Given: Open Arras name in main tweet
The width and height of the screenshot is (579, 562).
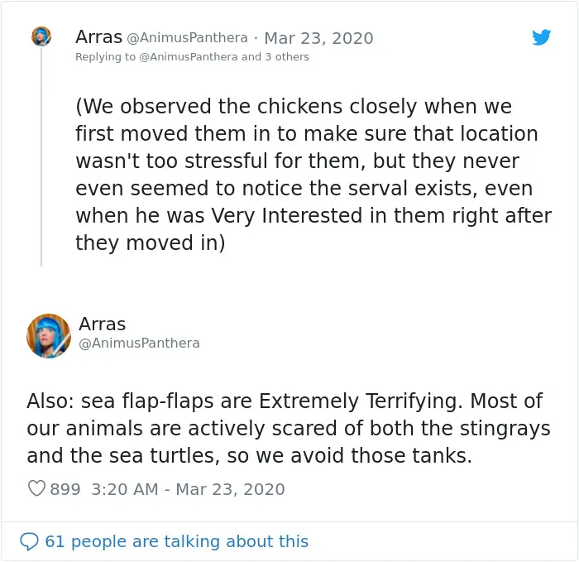Looking at the screenshot, I should click(x=102, y=324).
